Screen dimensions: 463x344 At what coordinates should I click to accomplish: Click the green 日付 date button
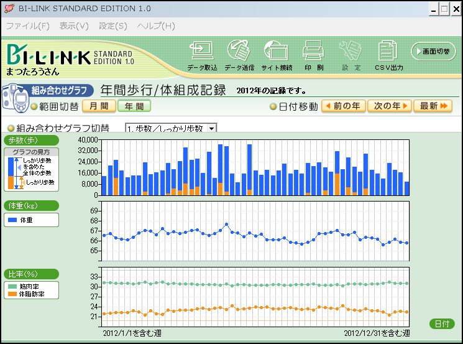(442, 323)
